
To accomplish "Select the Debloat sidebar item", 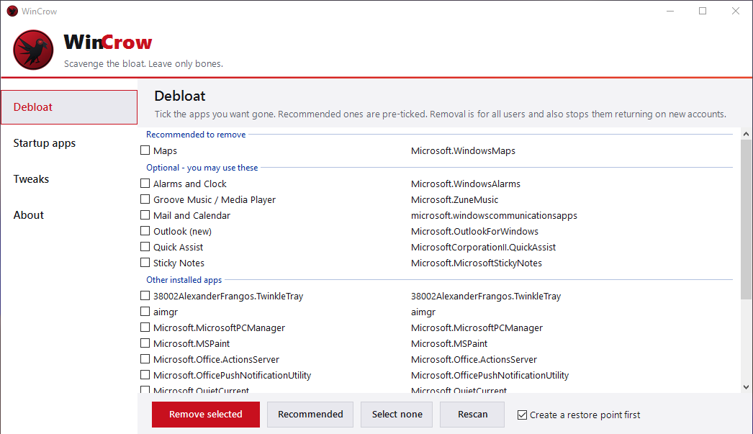I will click(x=69, y=107).
